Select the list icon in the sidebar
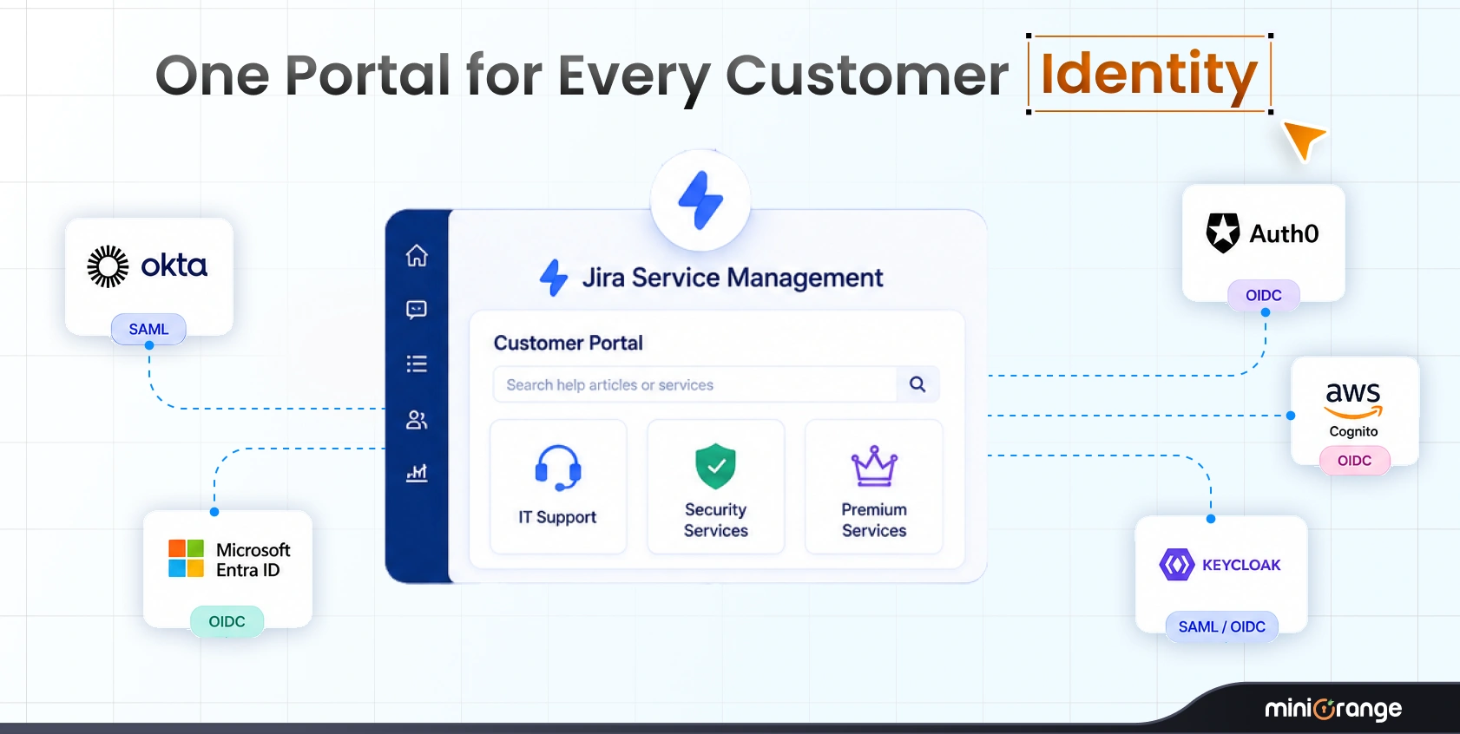 (417, 364)
